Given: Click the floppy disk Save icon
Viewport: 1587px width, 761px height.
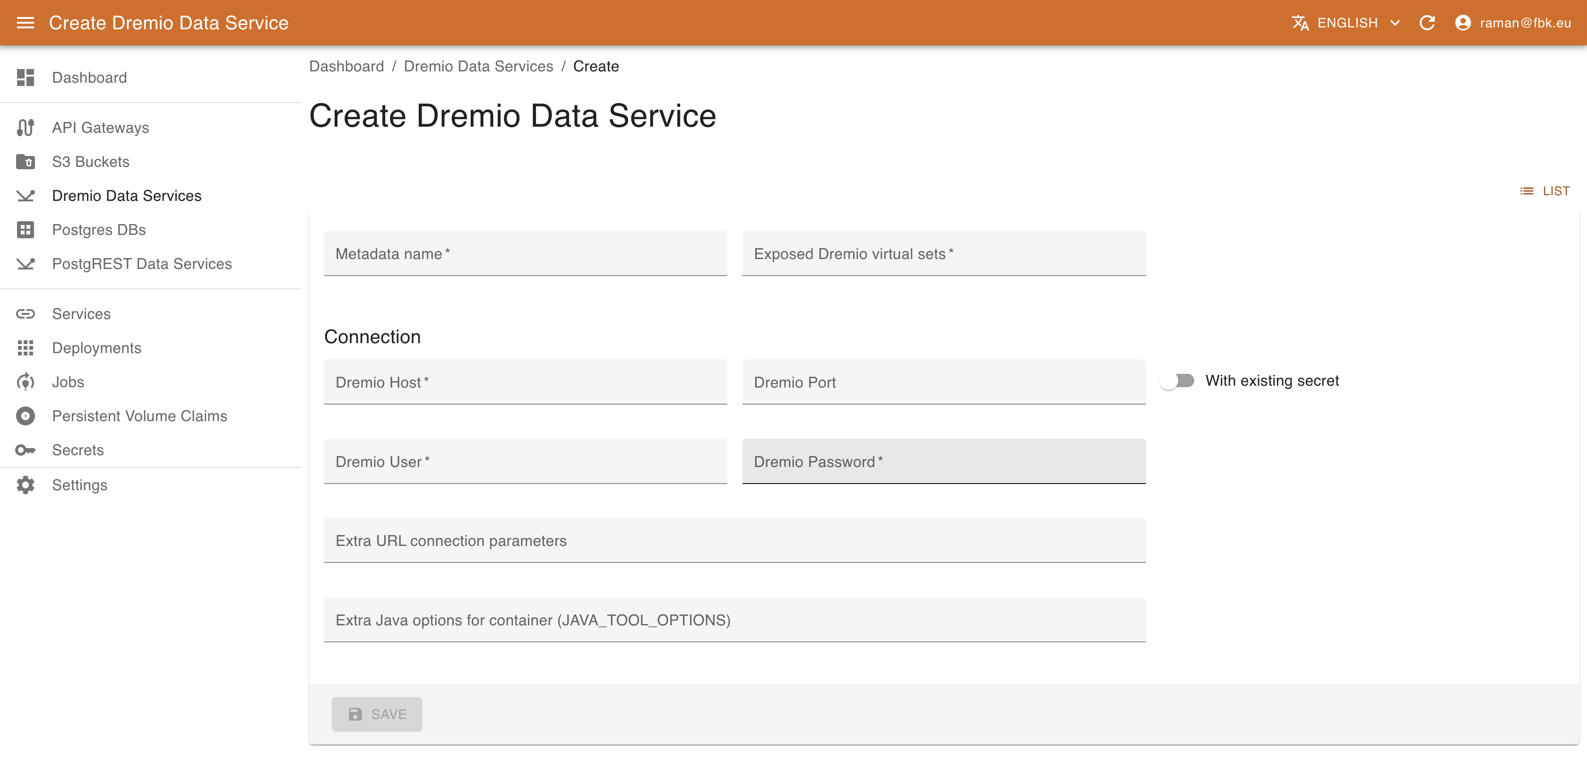Looking at the screenshot, I should (355, 714).
